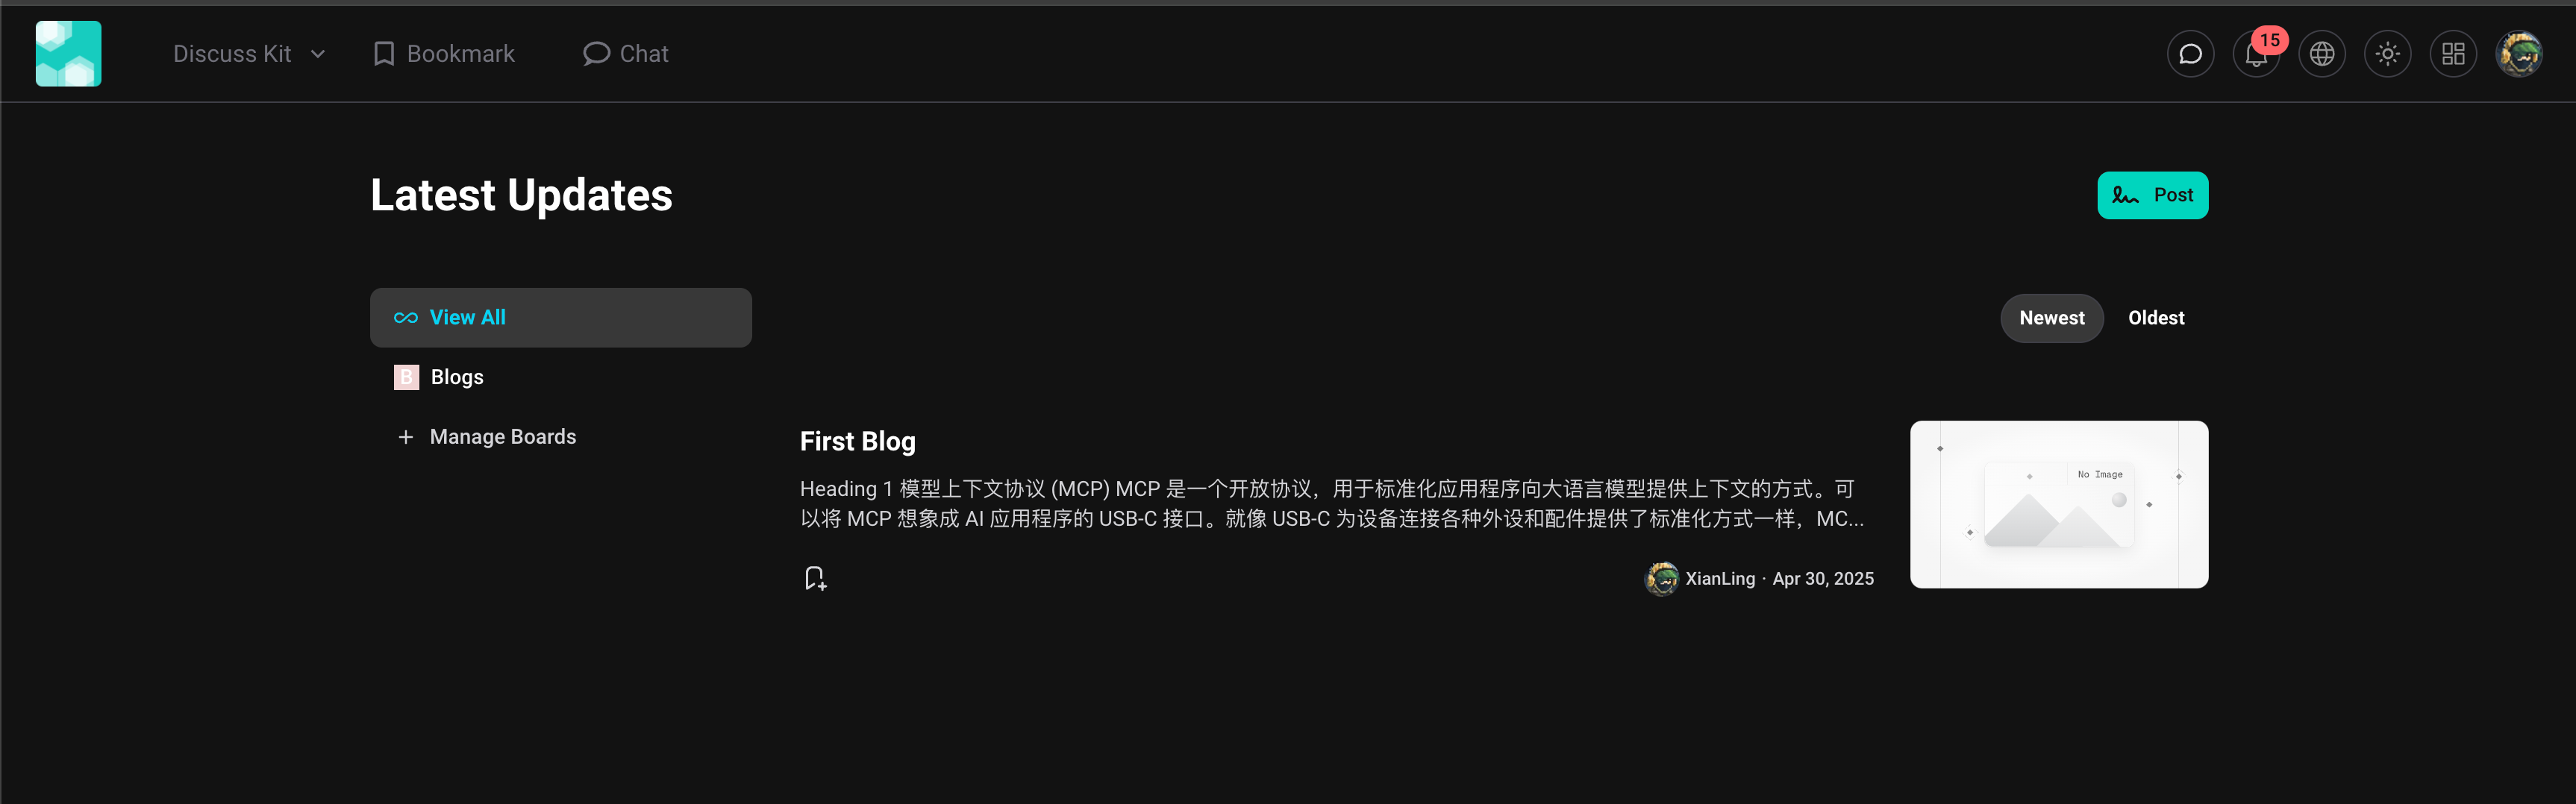This screenshot has height=804, width=2576.
Task: Click the Discuss Kit cube logo
Action: (68, 53)
